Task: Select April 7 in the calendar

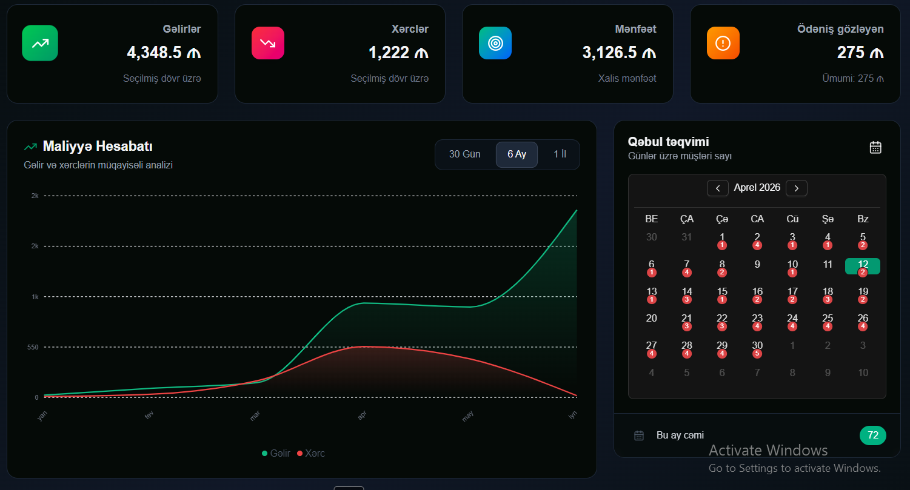Action: point(687,267)
